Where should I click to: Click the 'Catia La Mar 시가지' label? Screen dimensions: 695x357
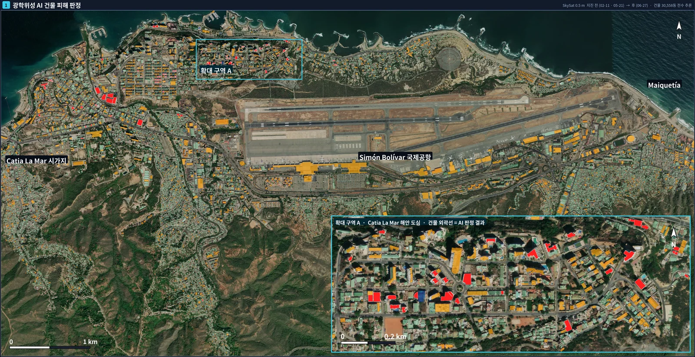(x=36, y=161)
